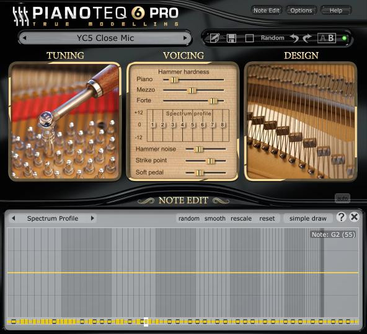
Task: Open the YC5 Close Mic preset menu
Action: (105, 38)
